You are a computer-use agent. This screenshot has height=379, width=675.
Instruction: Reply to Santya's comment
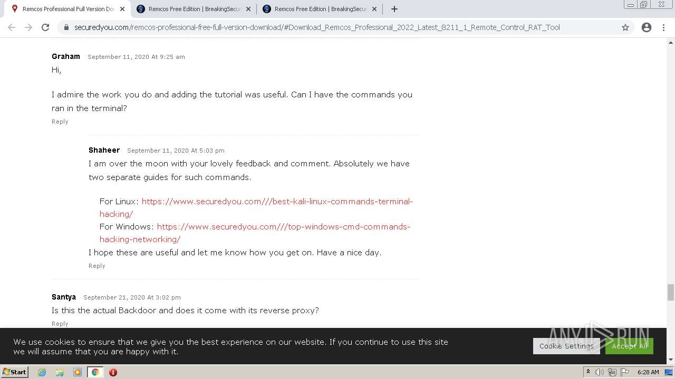60,324
